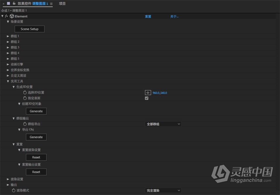Viewport: 280px width, 195px height.
Task: Open the Scene Setup button
Action: [29, 29]
